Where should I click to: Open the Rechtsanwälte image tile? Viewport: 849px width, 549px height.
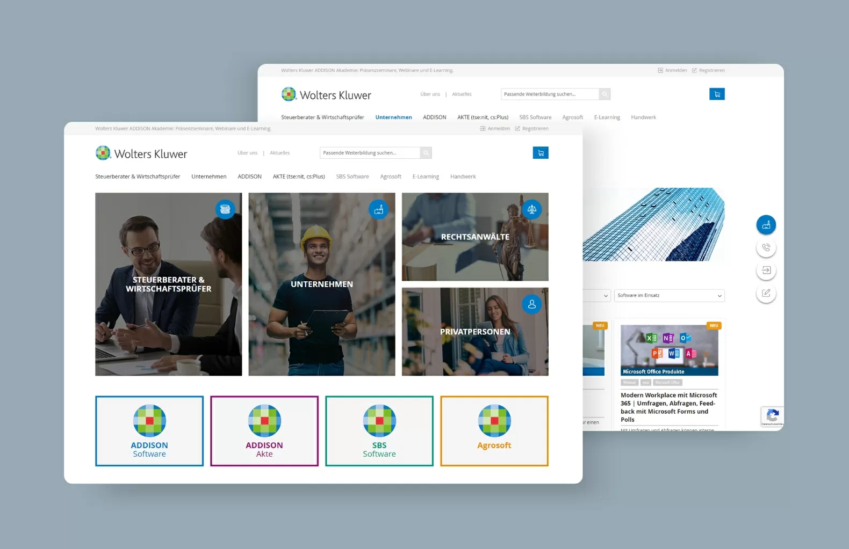[x=475, y=237]
